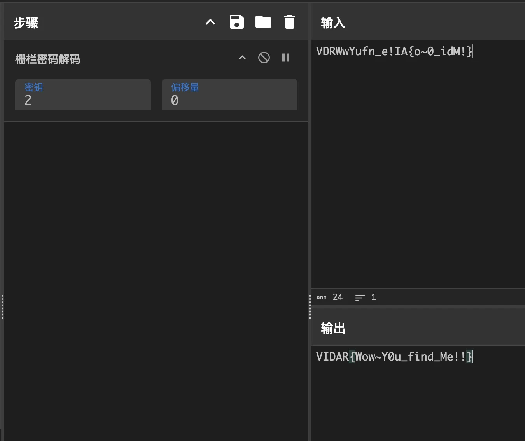Open the load recipe folder icon
Viewport: 525px width, 441px height.
tap(263, 22)
